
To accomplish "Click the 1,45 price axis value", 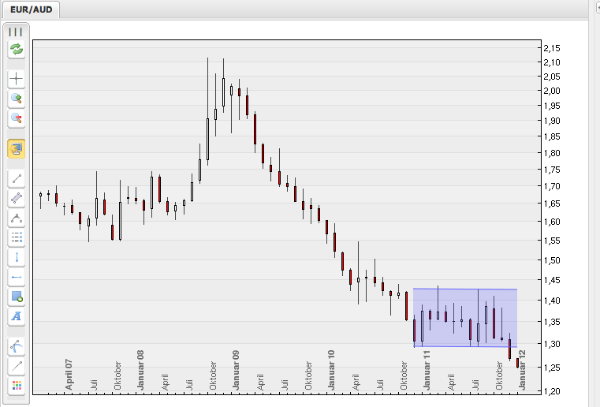I will (x=552, y=280).
